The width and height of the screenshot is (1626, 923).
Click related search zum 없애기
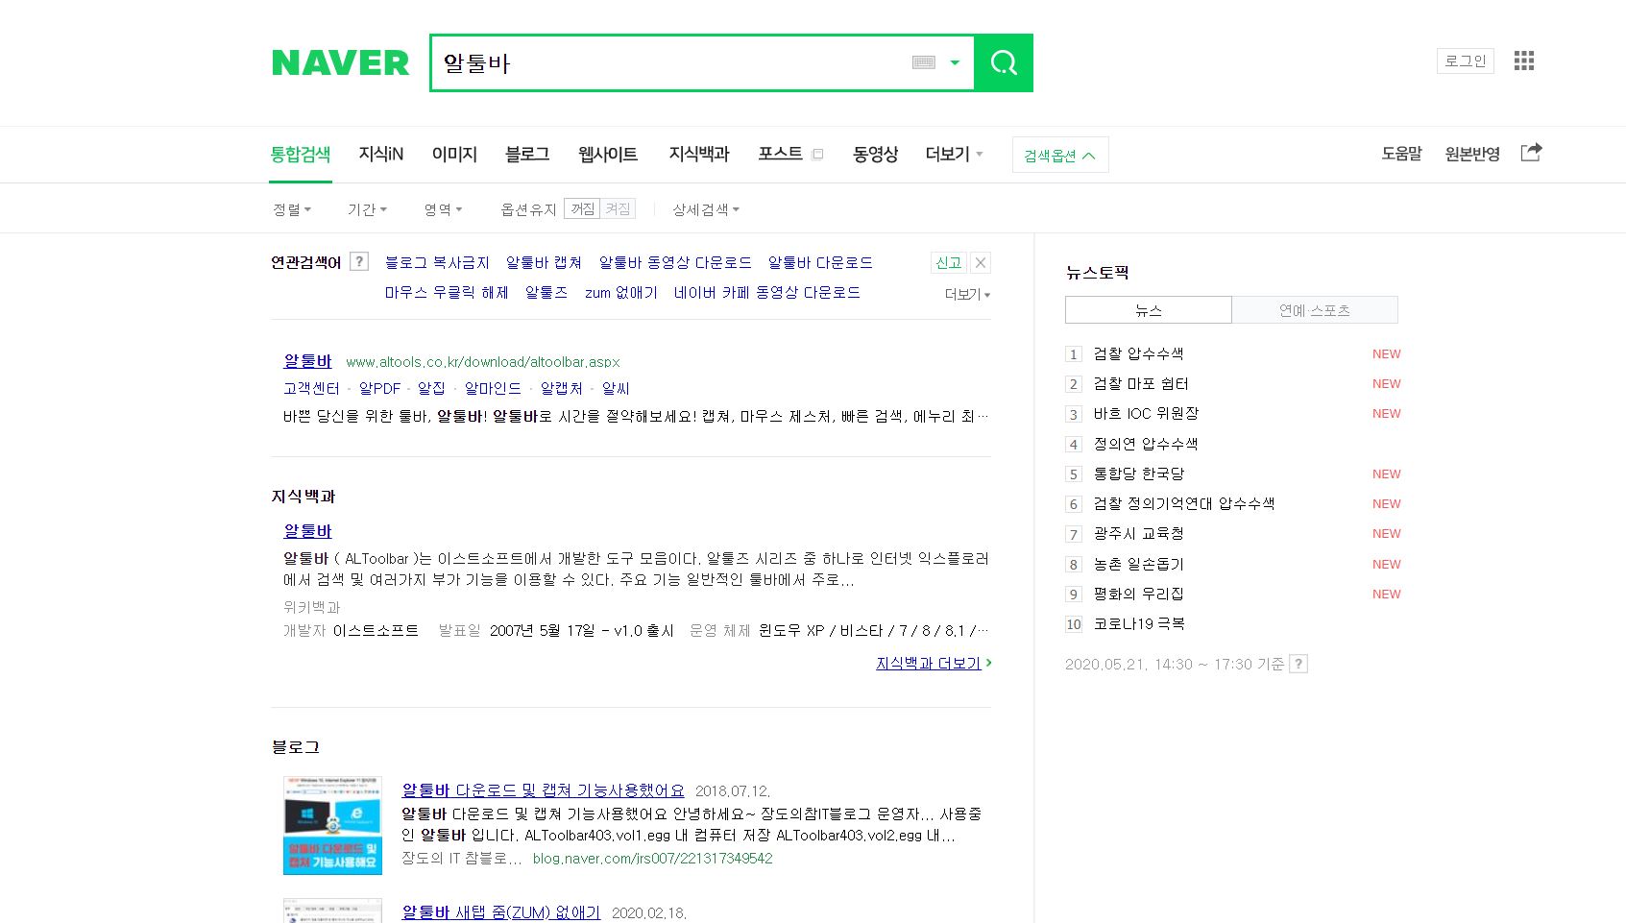(621, 292)
